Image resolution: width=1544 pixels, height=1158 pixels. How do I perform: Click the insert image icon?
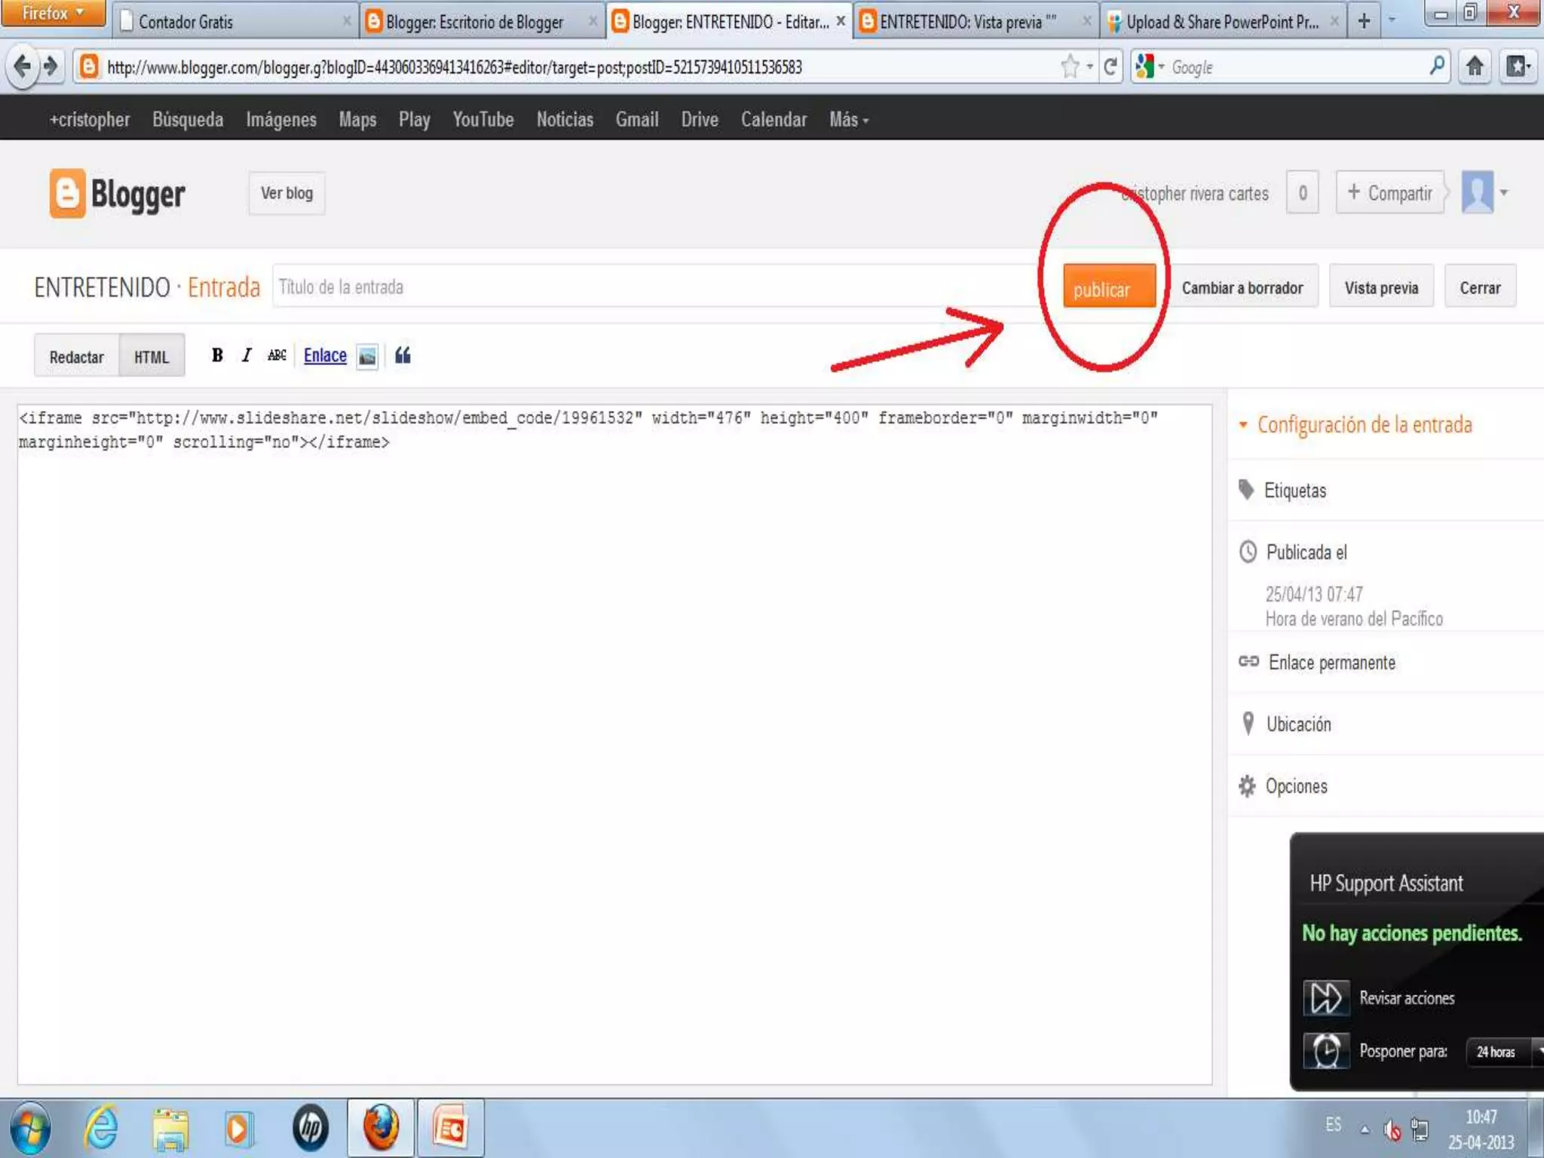(367, 356)
